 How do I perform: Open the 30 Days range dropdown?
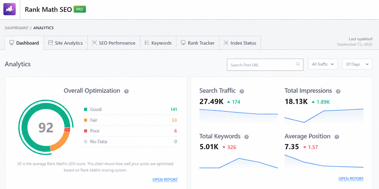357,64
